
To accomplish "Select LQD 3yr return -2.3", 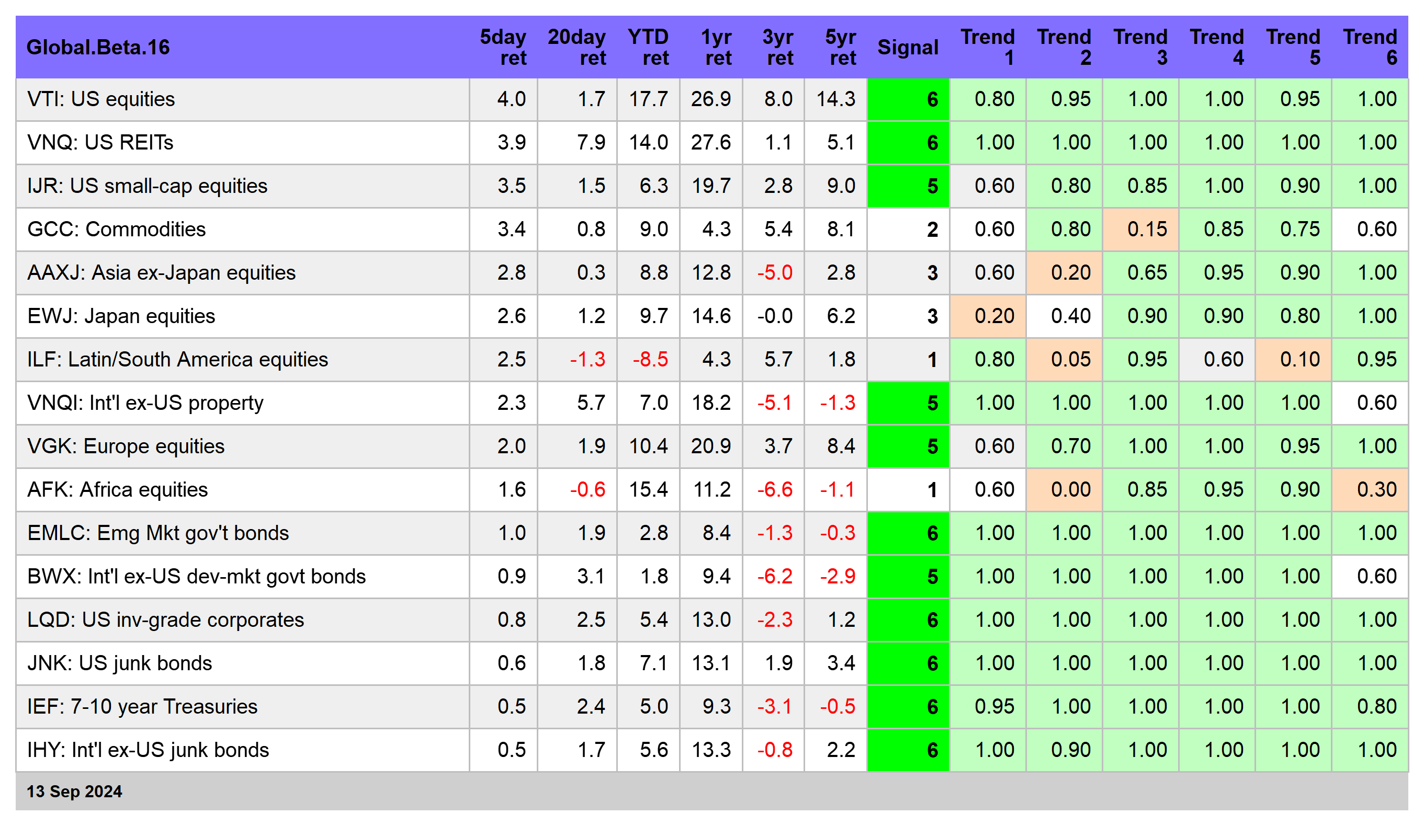I will pos(775,620).
